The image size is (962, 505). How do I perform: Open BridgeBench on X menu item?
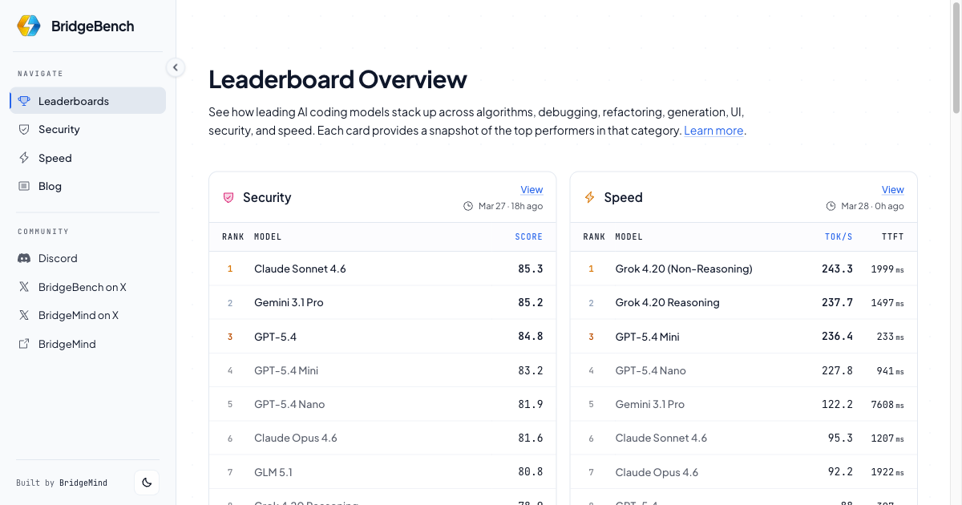click(82, 287)
